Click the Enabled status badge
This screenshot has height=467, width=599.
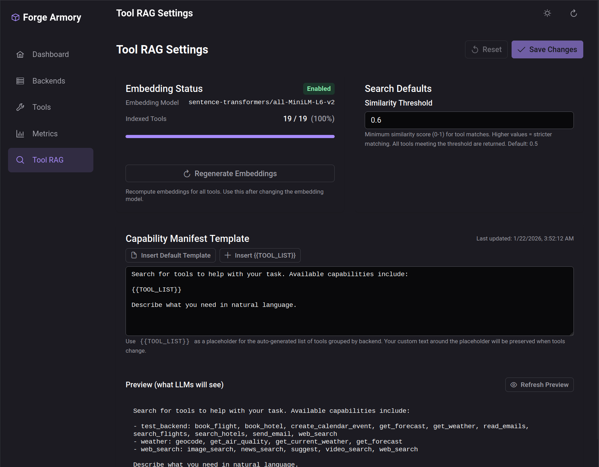point(319,88)
